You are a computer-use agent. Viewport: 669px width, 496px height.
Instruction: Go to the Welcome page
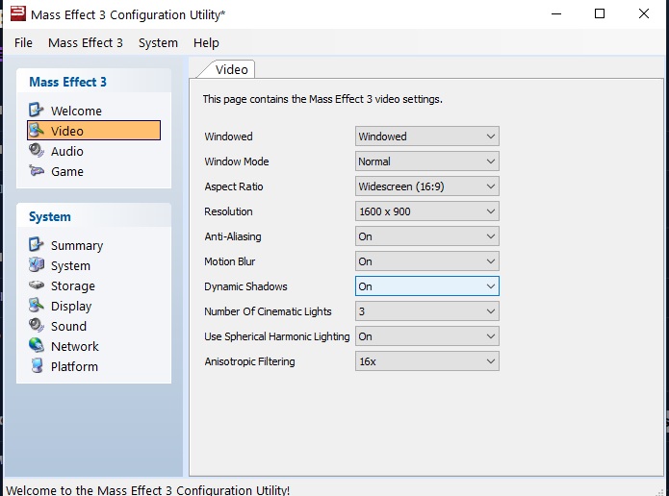[76, 111]
